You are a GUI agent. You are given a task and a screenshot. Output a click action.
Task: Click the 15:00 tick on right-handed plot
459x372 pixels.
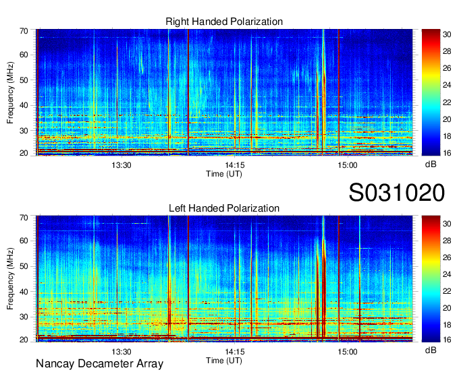coord(348,165)
